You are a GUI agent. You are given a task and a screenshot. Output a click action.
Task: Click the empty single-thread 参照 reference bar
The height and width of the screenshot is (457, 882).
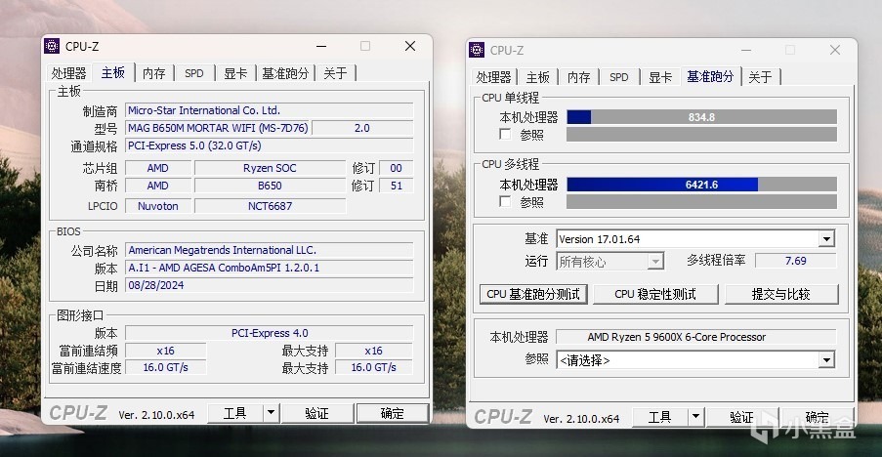[x=701, y=135]
